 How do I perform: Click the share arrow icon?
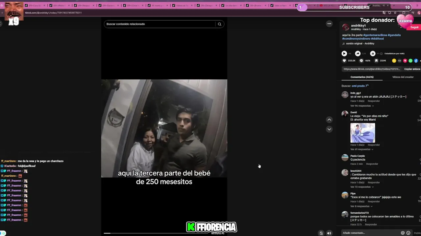(x=358, y=53)
